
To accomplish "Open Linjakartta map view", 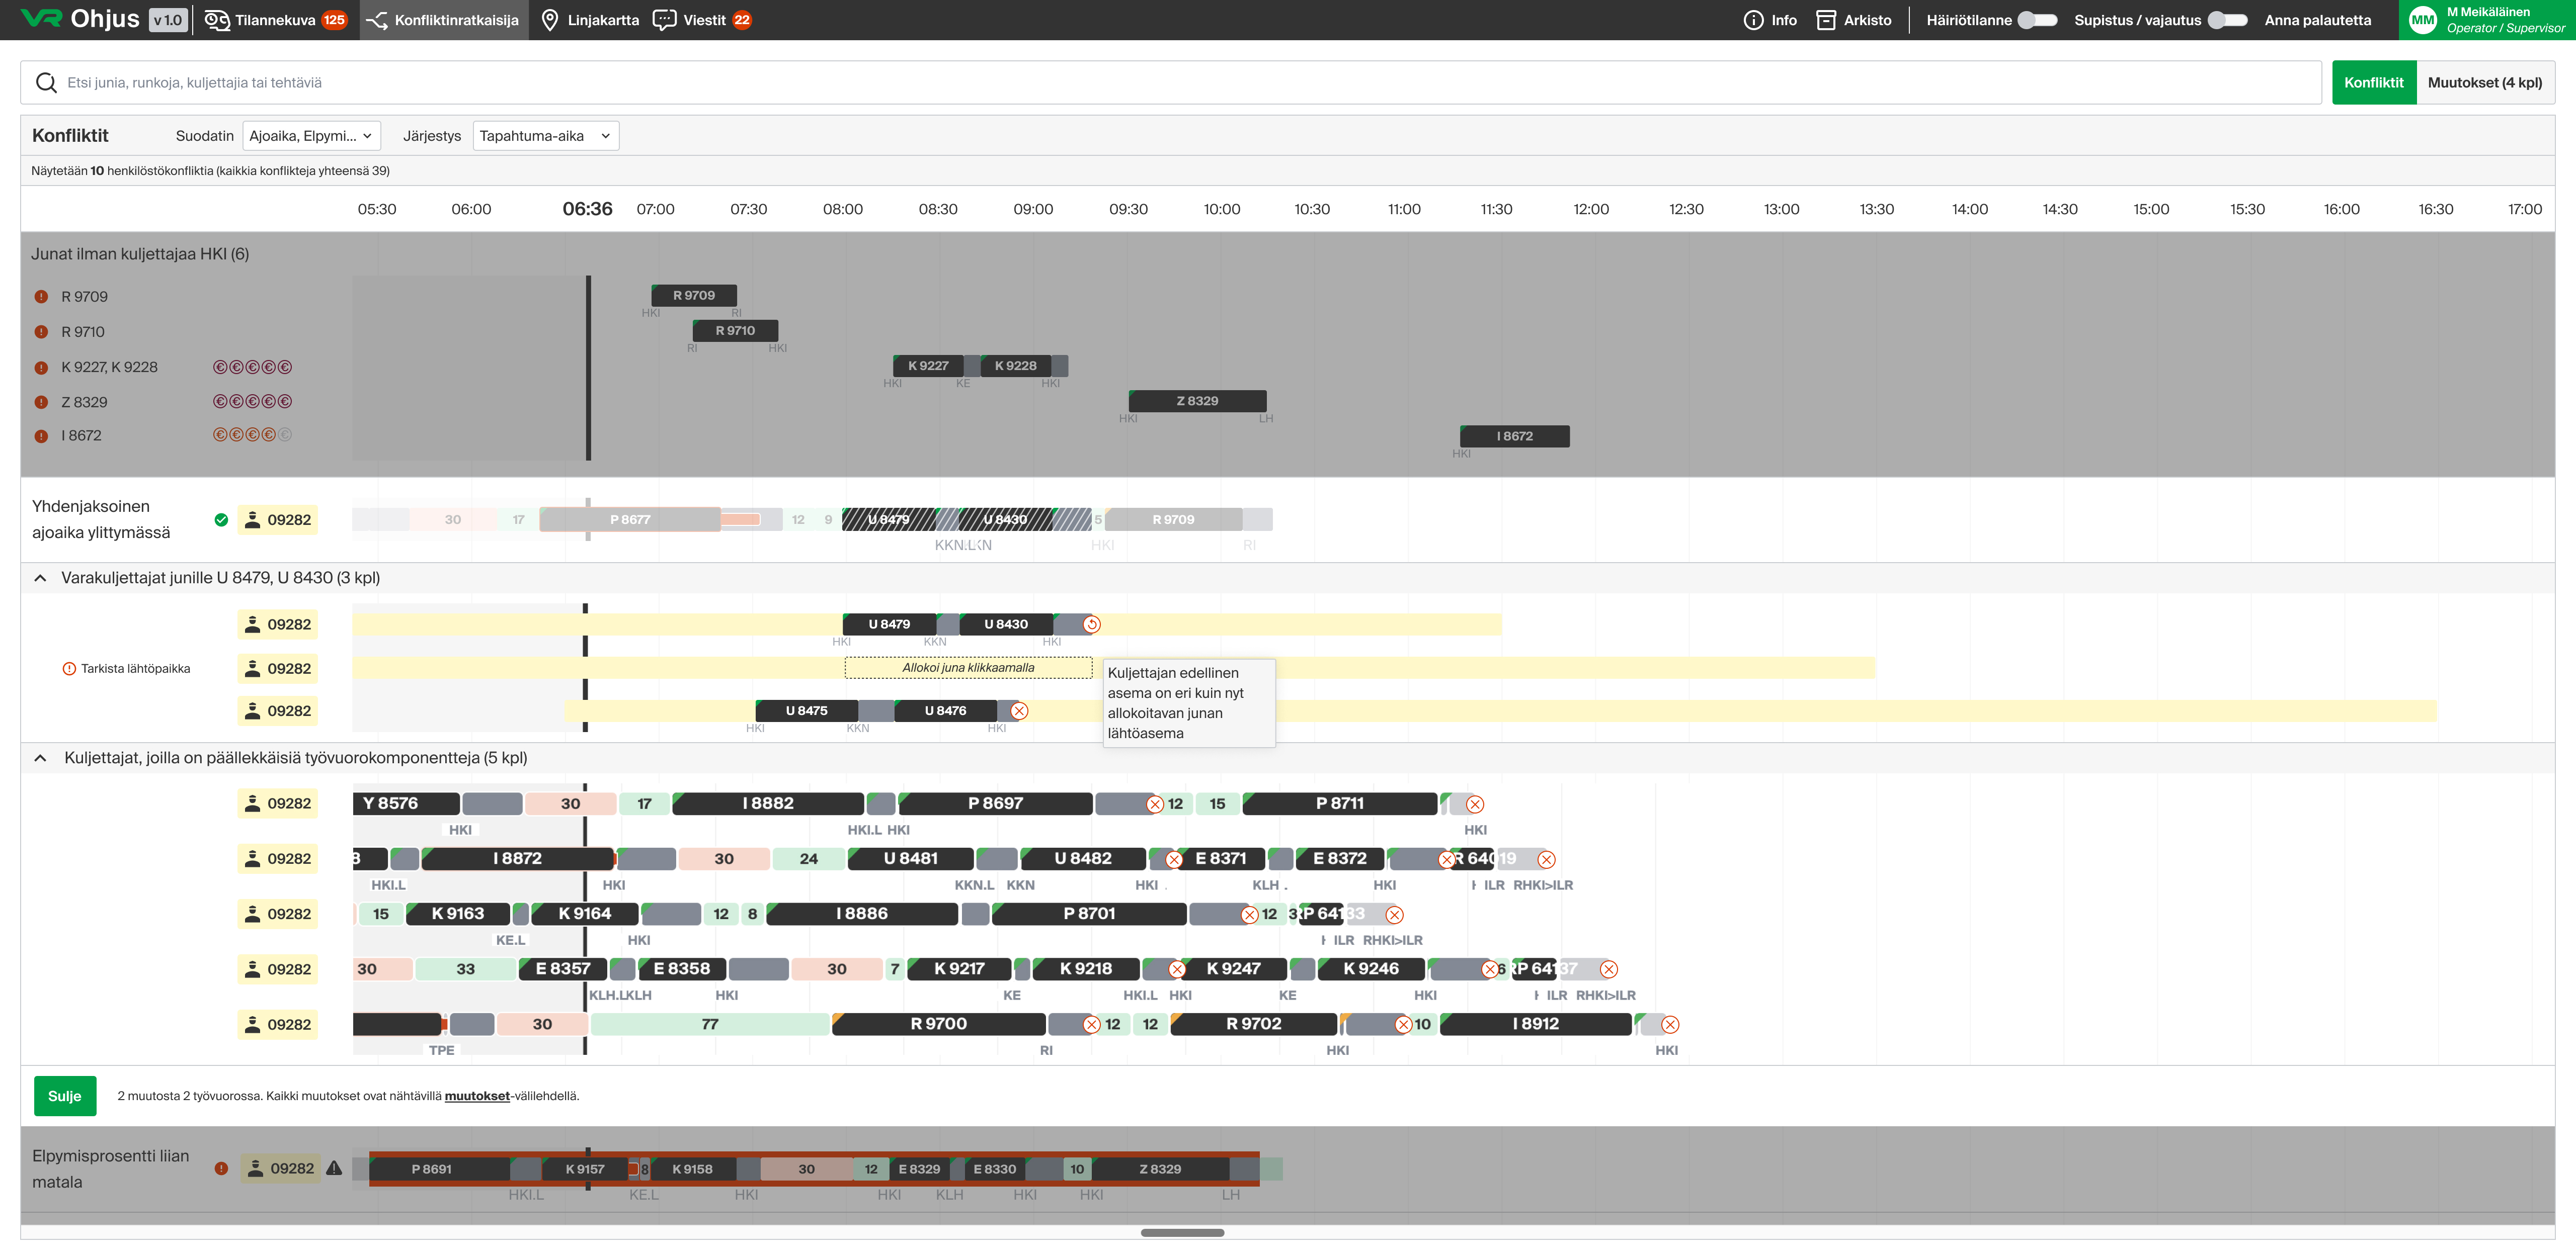I will [589, 20].
